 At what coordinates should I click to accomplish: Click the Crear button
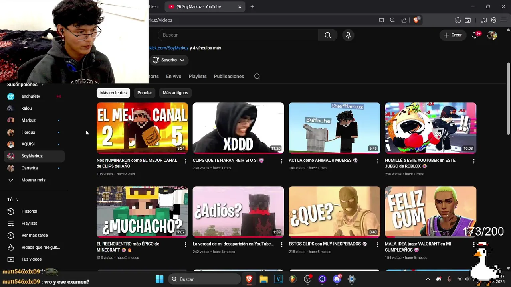tap(452, 35)
